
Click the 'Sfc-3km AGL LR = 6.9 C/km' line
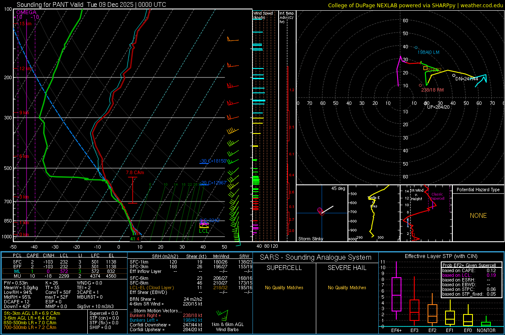(x=32, y=313)
